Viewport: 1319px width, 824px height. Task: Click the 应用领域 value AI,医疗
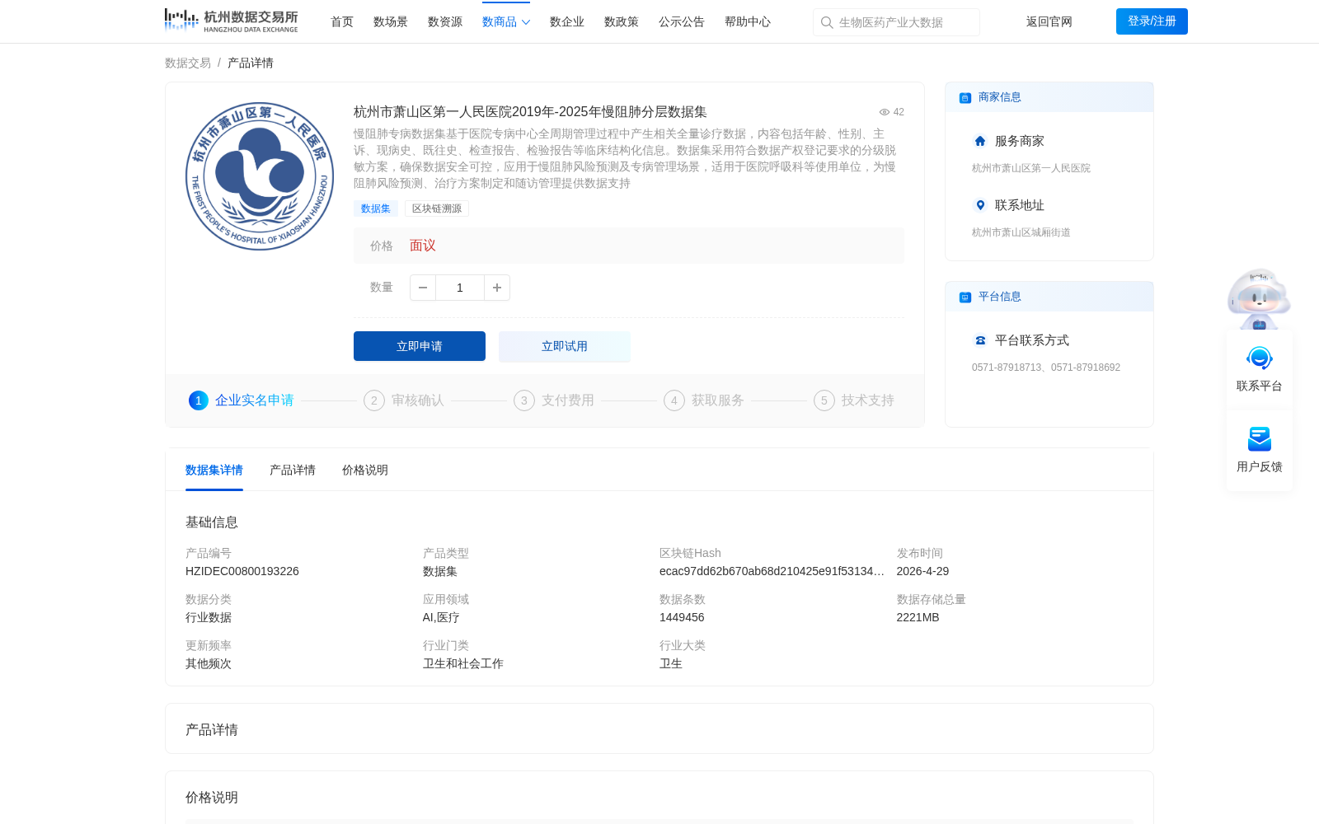441,617
